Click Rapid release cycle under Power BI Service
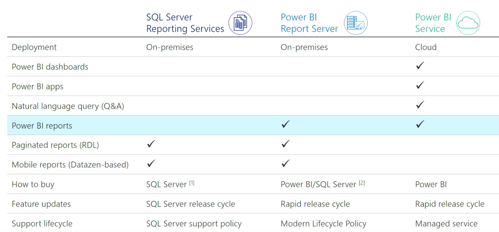499x232 pixels. 450,204
